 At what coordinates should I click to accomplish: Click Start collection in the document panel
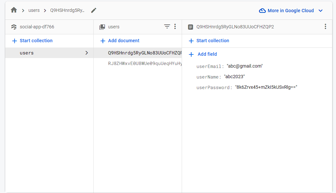point(208,41)
